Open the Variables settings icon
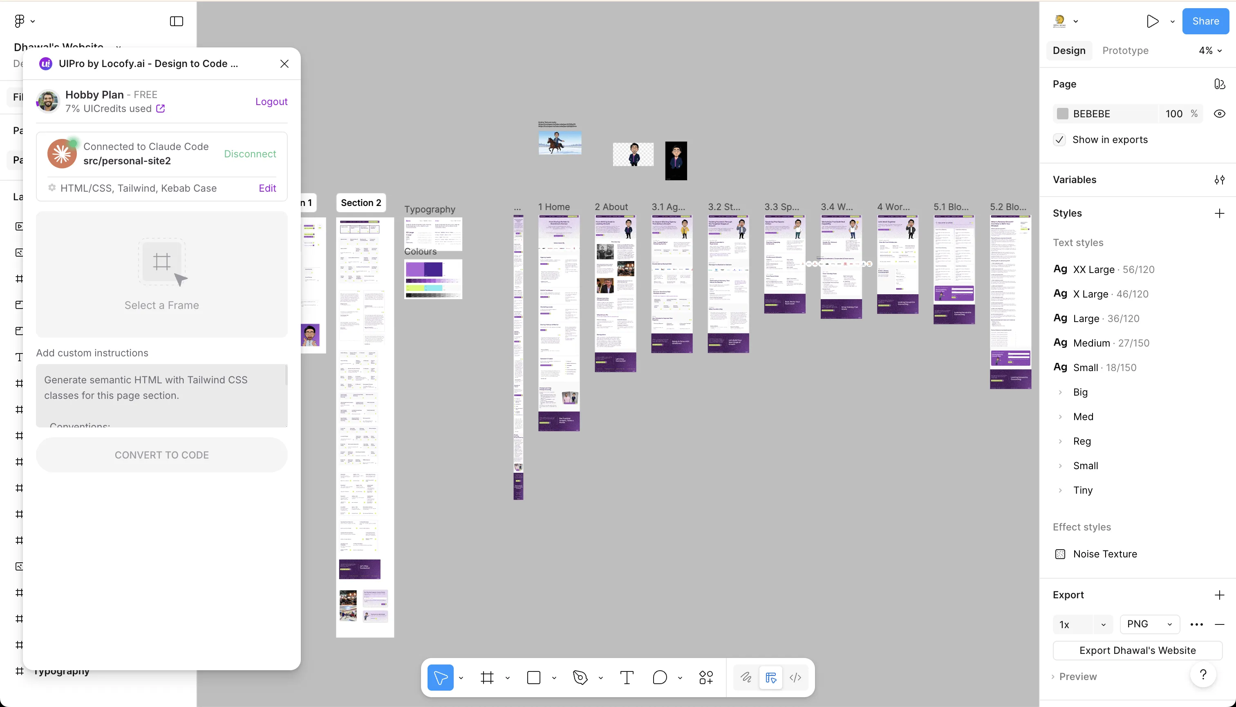1236x707 pixels. pyautogui.click(x=1220, y=180)
